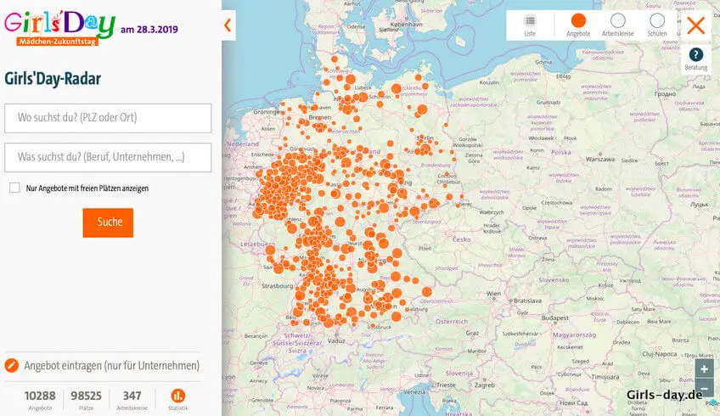The height and width of the screenshot is (416, 720).
Task: Click the orange Suche button
Action: click(108, 222)
